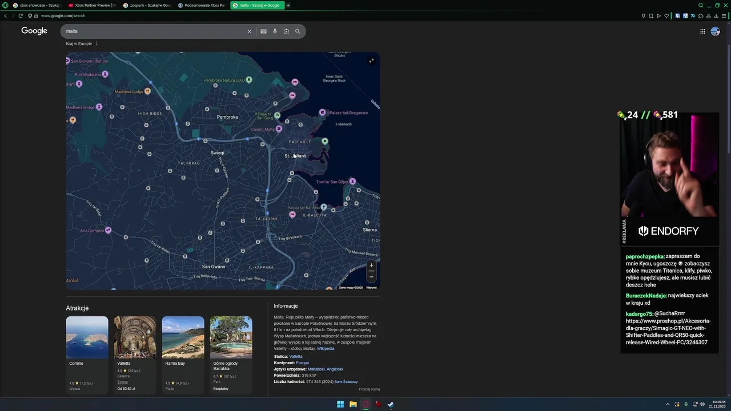Viewport: 731px width, 411px height.
Task: Open the Europa continent link
Action: pos(302,363)
